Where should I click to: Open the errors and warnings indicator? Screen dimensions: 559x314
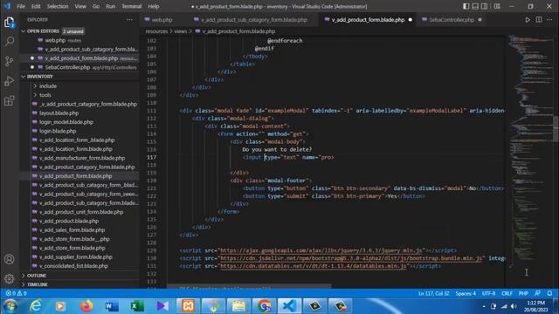coord(16,293)
